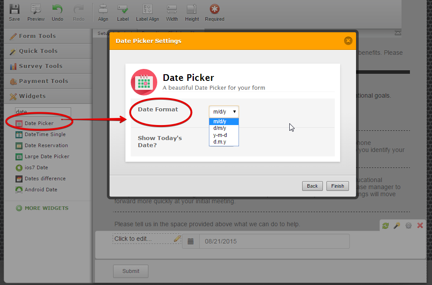
Task: Open the Label Align tool
Action: coord(147,12)
